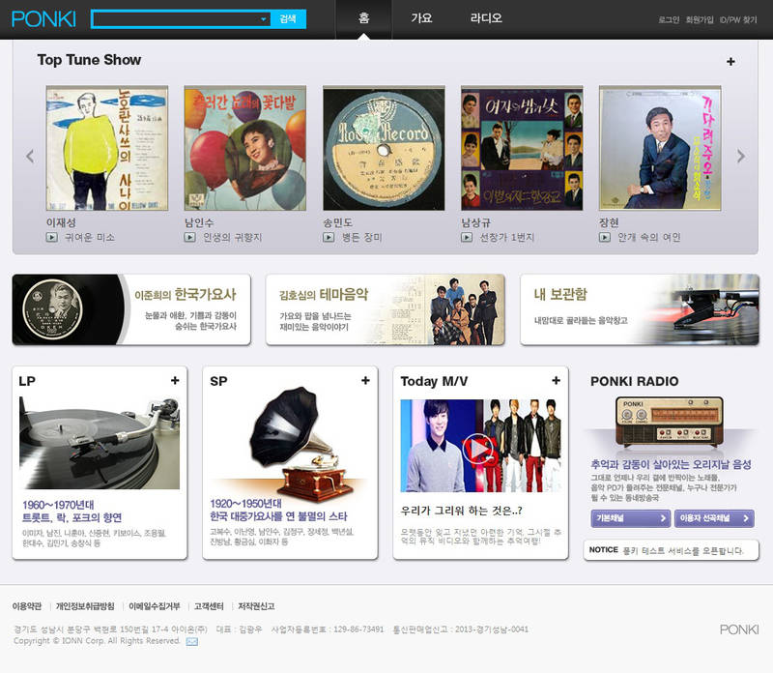Screen dimensions: 773x673
Task: Open the NOTICE announcement bar
Action: click(671, 550)
